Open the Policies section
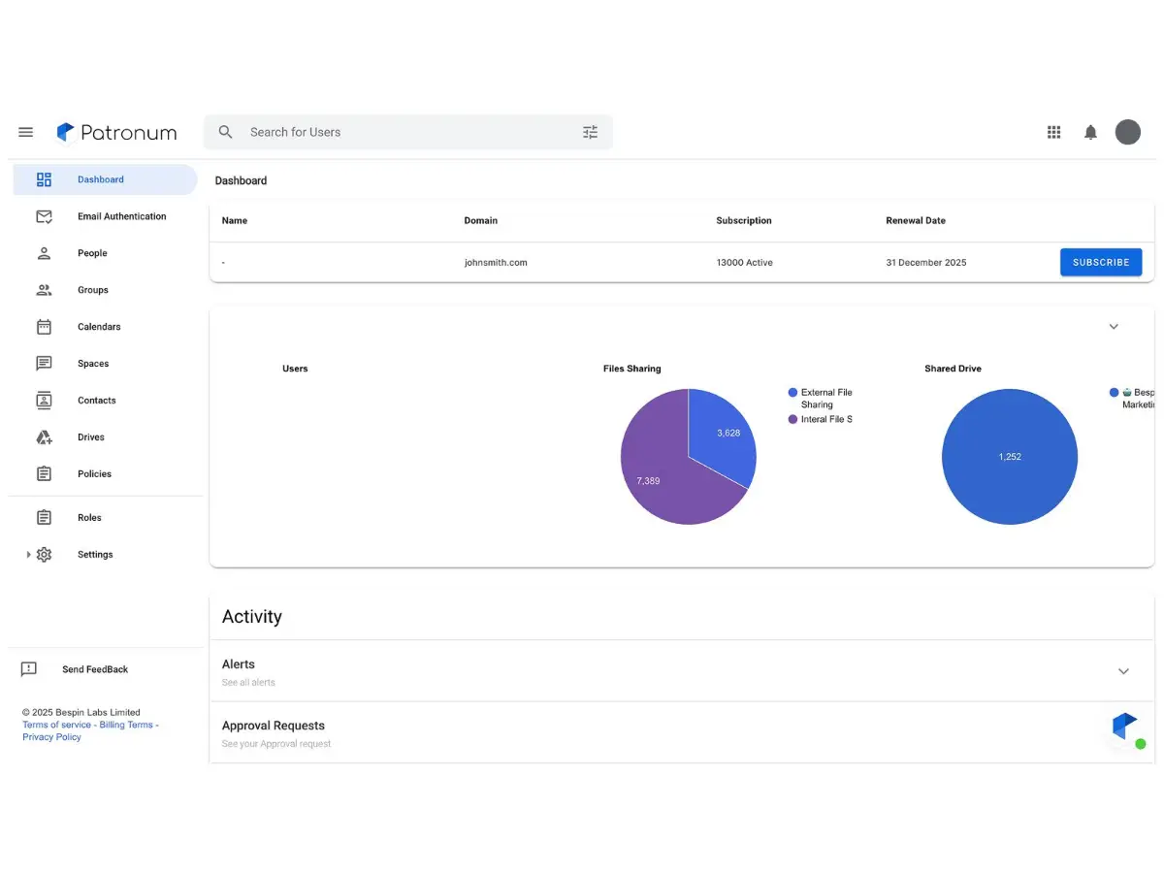This screenshot has width=1164, height=873. tap(94, 474)
